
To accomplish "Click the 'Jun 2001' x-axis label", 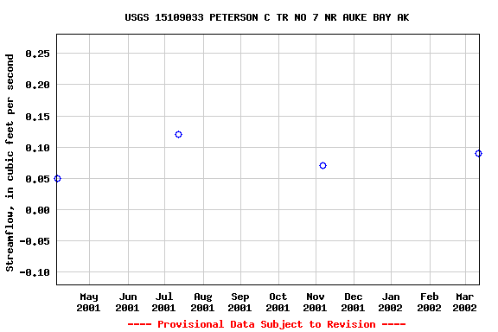I will coord(127,302).
